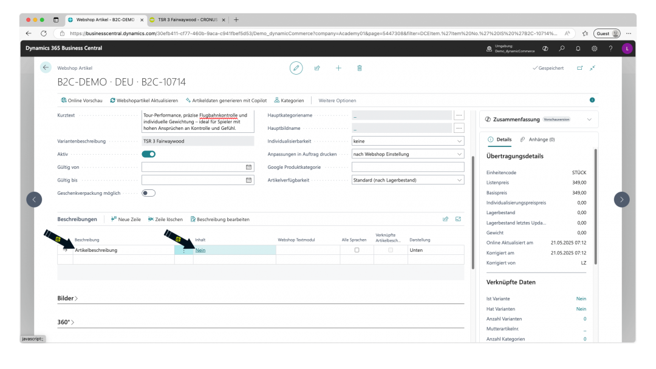Open lookup dots for Hauptkategoriename
The image size is (656, 369).
[x=459, y=115]
